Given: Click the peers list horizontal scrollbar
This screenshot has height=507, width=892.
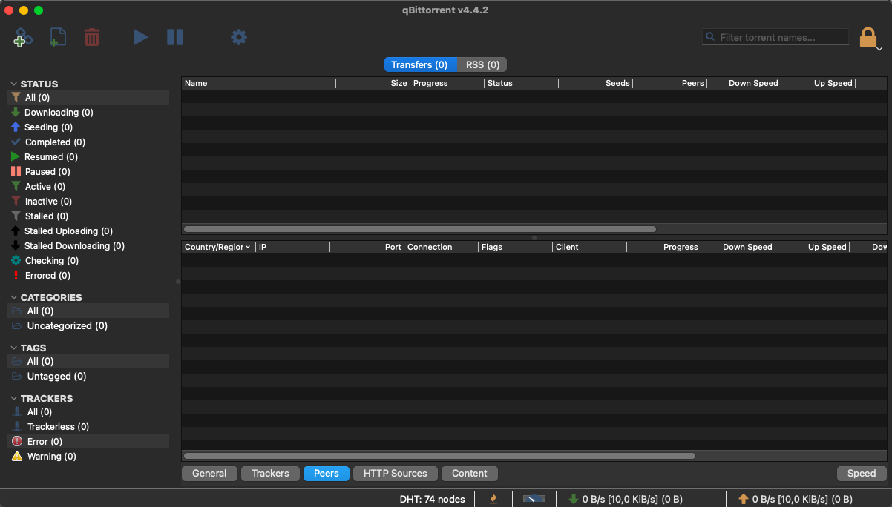Looking at the screenshot, I should coord(439,456).
